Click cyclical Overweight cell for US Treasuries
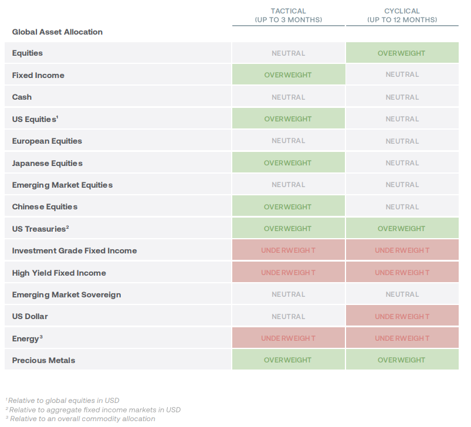This screenshot has height=427, width=471. pyautogui.click(x=402, y=229)
